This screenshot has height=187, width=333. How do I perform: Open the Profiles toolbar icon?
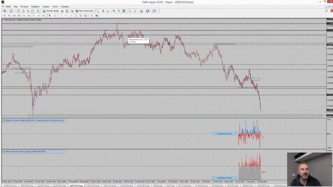[10, 11]
